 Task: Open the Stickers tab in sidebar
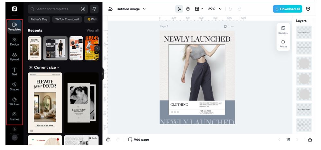[14, 101]
